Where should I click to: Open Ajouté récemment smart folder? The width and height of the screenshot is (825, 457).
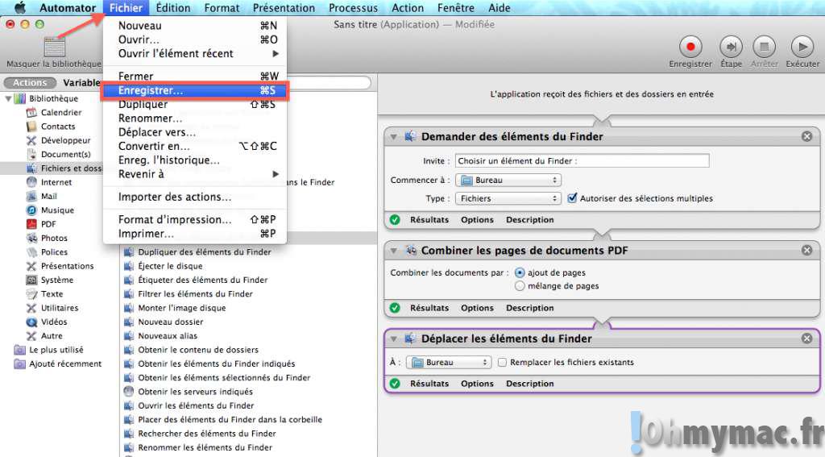(65, 364)
